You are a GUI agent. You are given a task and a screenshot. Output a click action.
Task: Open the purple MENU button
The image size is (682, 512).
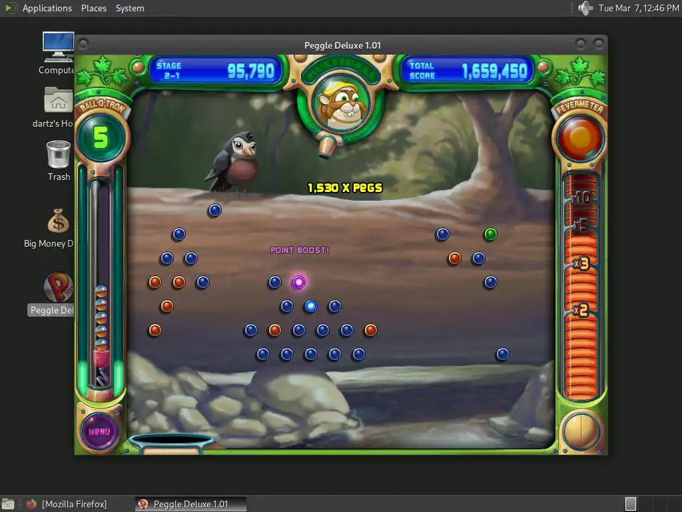click(99, 431)
